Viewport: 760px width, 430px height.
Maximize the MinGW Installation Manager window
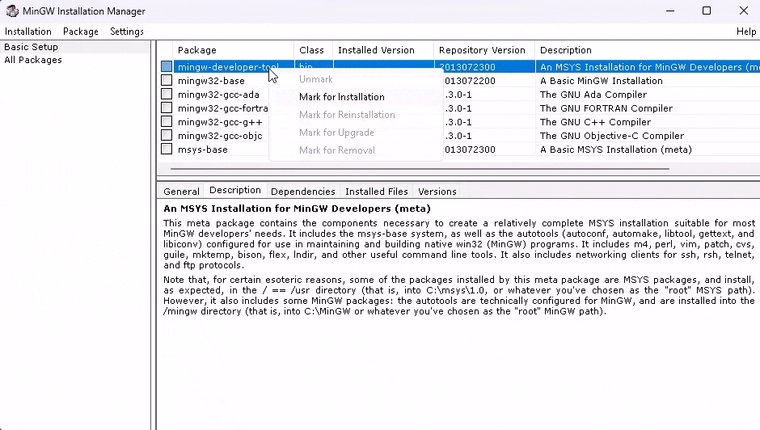pyautogui.click(x=707, y=11)
